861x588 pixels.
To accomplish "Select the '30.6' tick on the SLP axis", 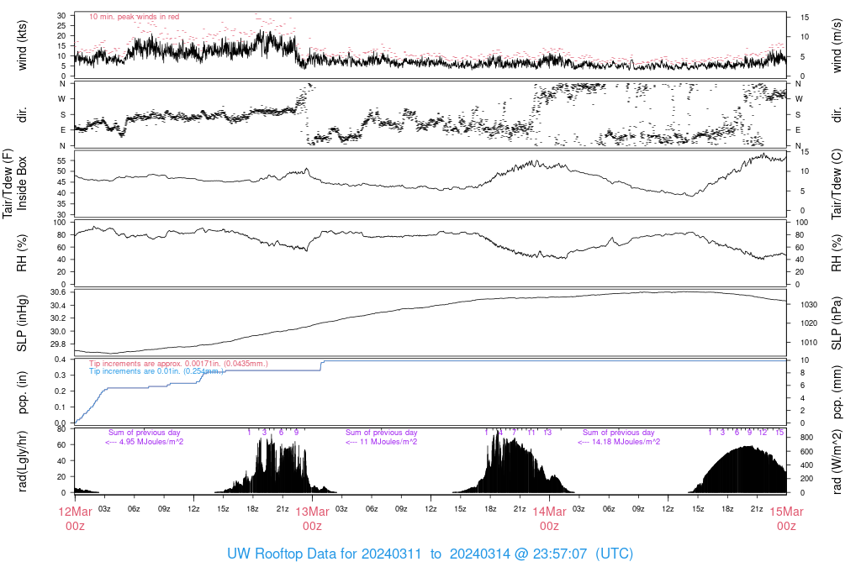I will click(59, 291).
